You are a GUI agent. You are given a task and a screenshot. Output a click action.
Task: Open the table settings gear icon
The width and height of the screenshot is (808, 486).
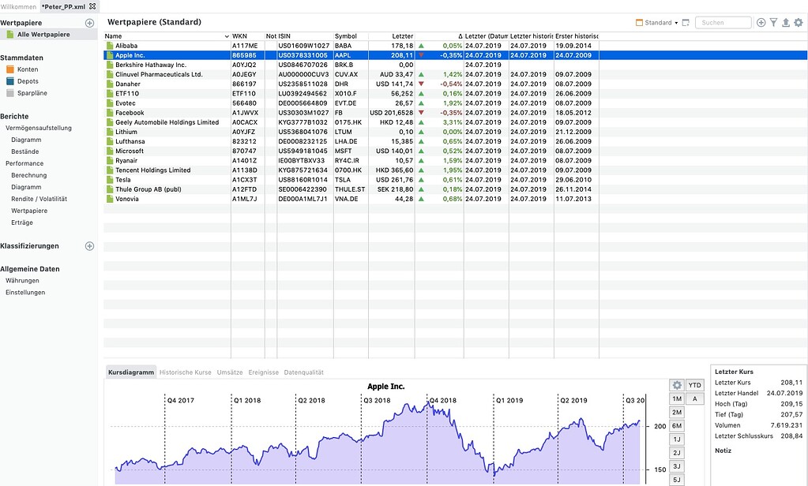point(798,23)
